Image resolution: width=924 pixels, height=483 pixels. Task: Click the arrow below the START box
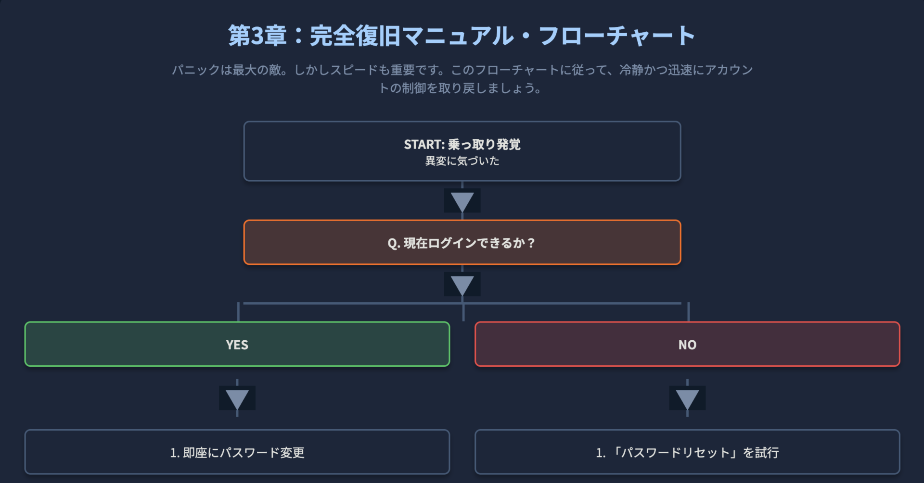point(462,201)
